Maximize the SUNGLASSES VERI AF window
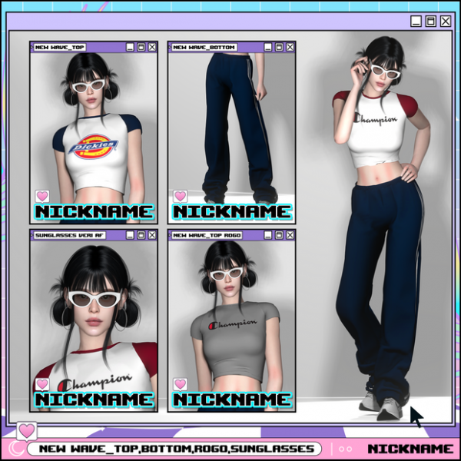This screenshot has height=461, width=461. click(x=141, y=235)
